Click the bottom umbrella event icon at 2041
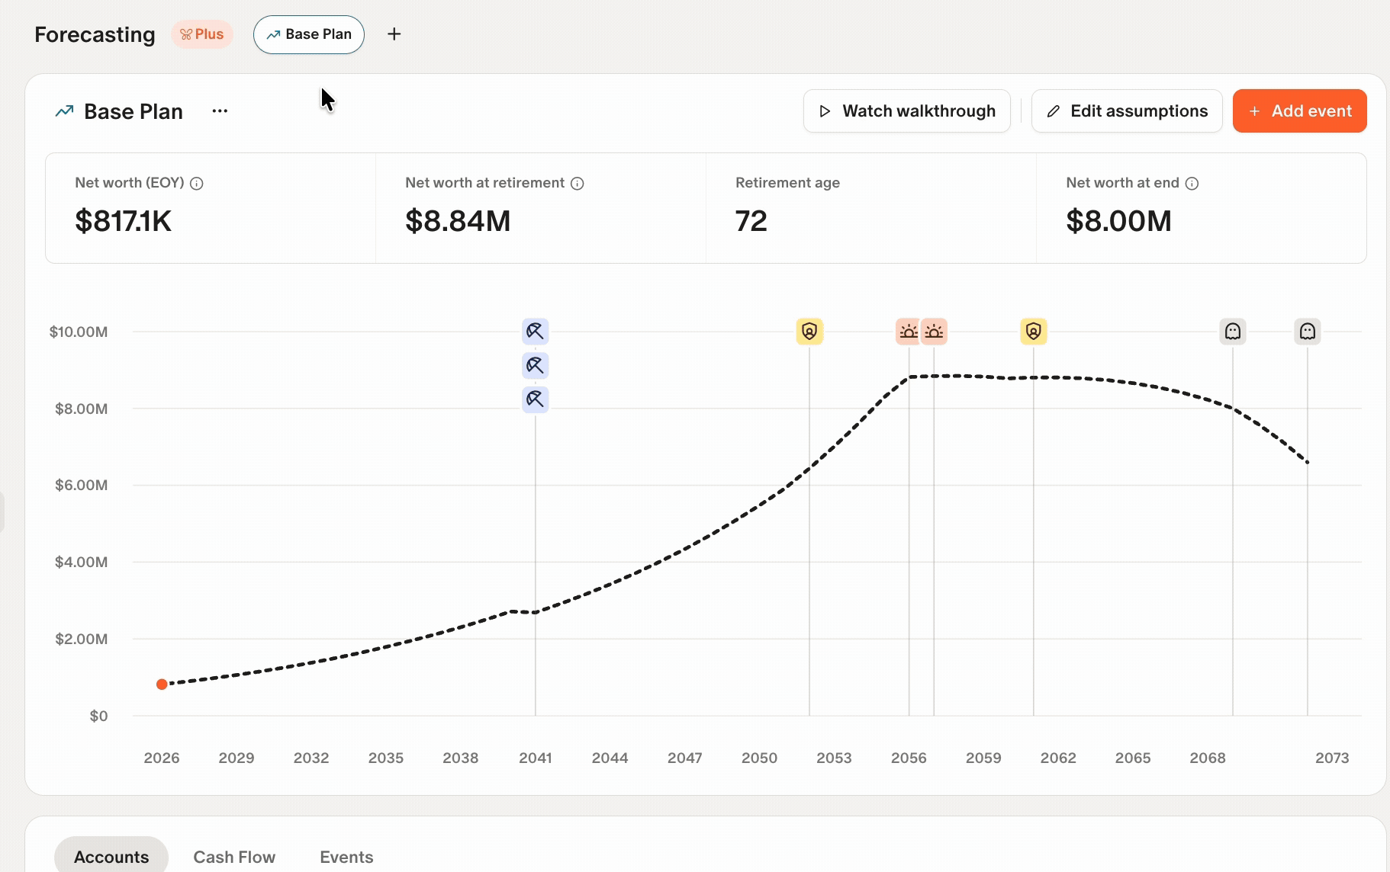 click(535, 399)
